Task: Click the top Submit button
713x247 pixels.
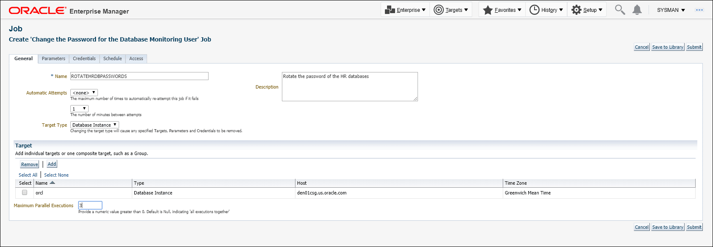Action: (x=694, y=47)
